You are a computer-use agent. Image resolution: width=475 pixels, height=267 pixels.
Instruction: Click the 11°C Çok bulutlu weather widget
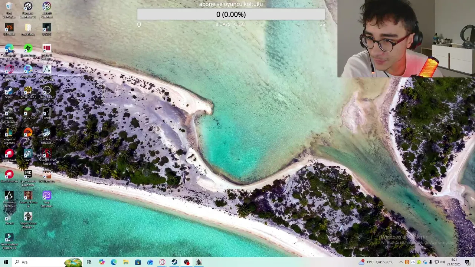376,262
